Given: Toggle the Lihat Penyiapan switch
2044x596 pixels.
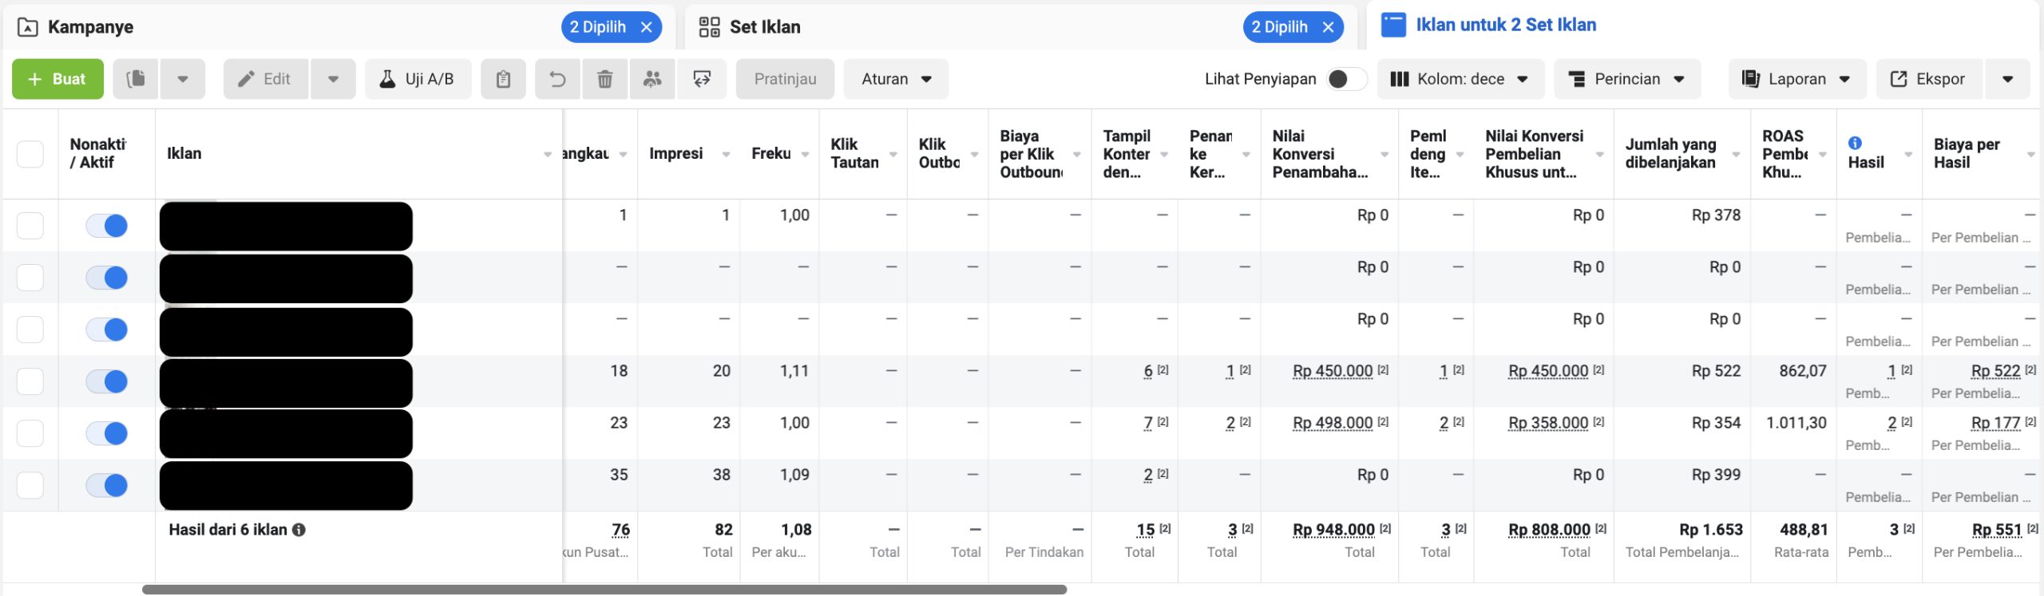Looking at the screenshot, I should point(1345,79).
